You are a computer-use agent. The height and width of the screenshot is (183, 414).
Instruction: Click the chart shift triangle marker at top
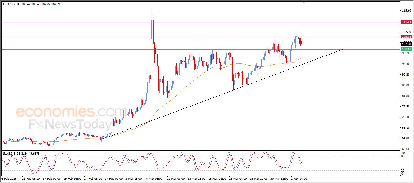click(304, 2)
